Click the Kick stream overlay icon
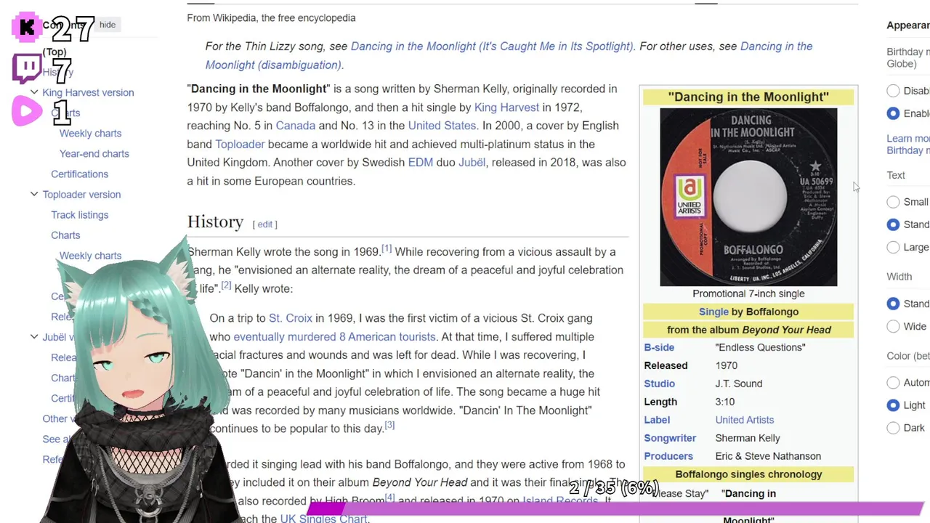The image size is (930, 523). pos(27,28)
